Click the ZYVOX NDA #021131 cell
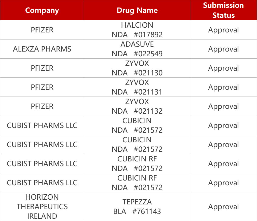 tap(137, 87)
